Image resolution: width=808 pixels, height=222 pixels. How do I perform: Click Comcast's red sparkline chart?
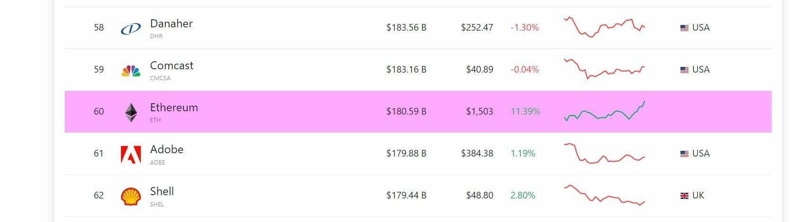pyautogui.click(x=604, y=69)
